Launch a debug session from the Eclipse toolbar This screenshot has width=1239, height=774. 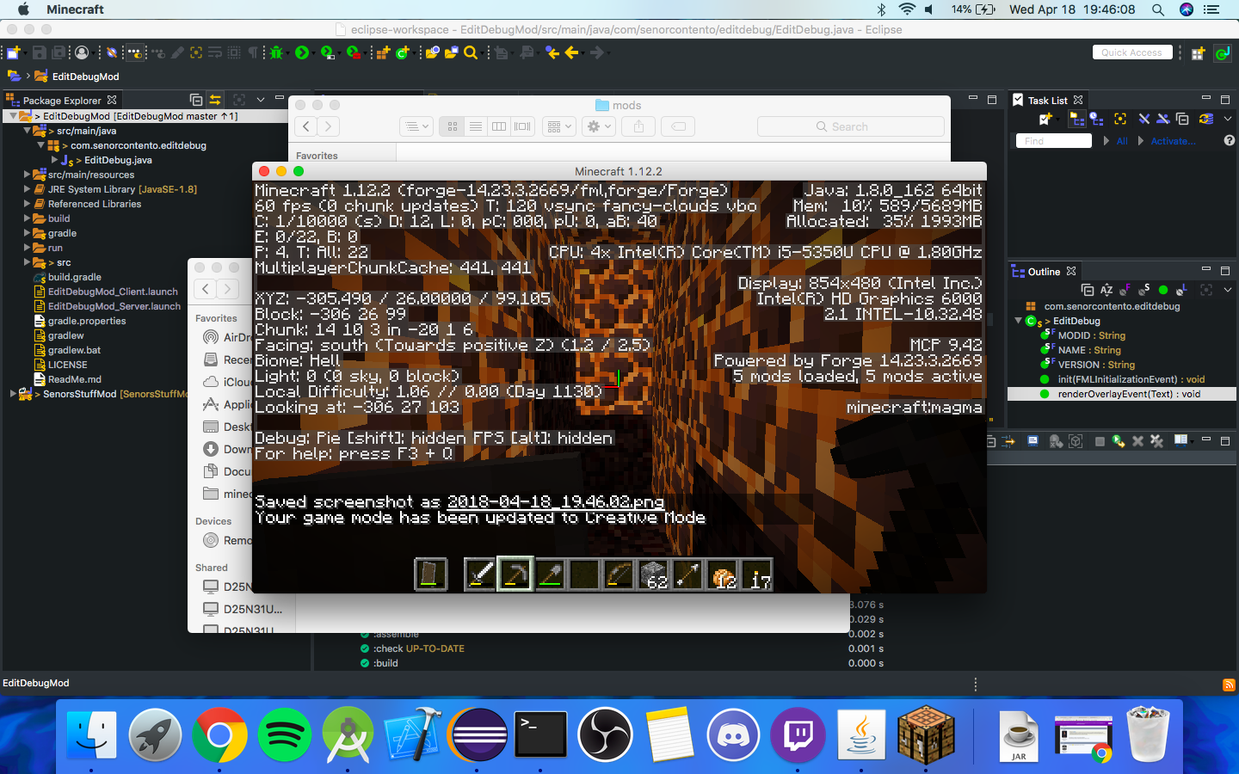275,52
